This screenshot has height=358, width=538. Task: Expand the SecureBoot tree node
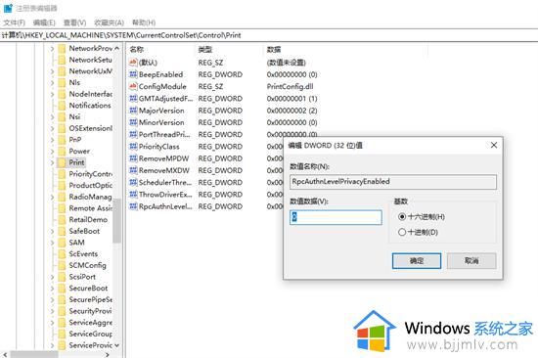[x=52, y=289]
